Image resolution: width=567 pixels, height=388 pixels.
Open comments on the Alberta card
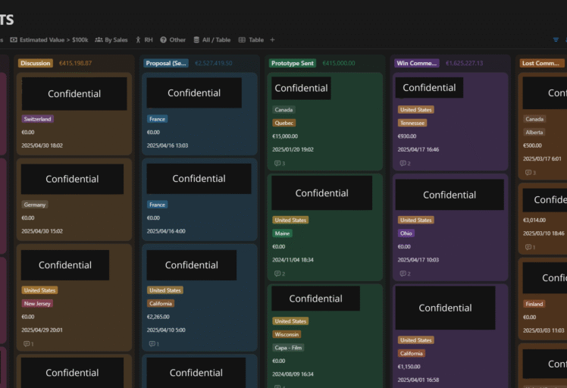pyautogui.click(x=529, y=173)
